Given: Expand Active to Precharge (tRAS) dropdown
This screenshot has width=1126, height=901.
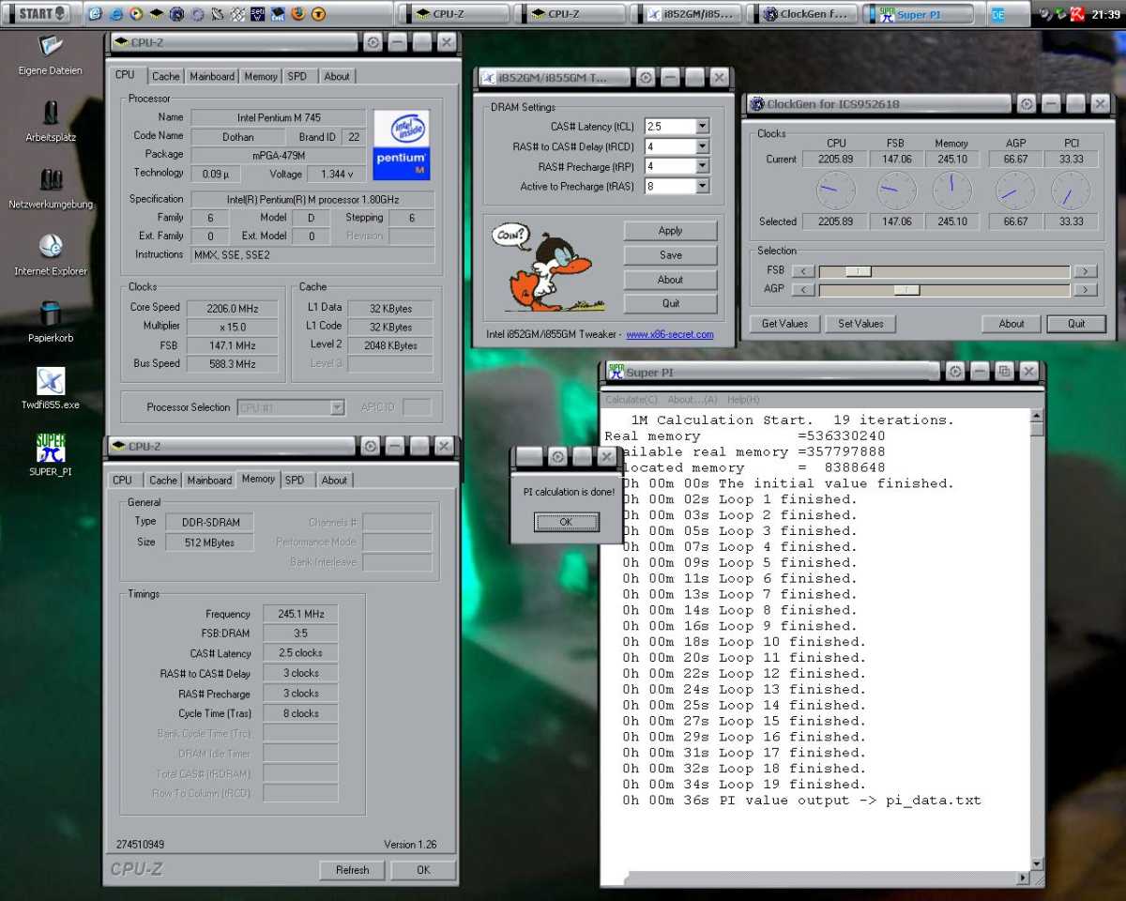Looking at the screenshot, I should tap(702, 186).
